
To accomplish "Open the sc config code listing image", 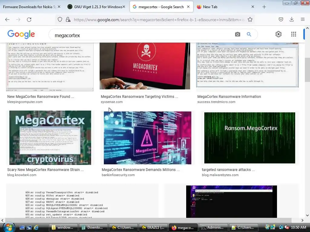I will pos(82,201).
